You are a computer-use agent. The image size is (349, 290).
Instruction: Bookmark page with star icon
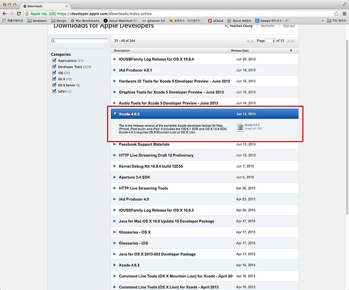336,14
